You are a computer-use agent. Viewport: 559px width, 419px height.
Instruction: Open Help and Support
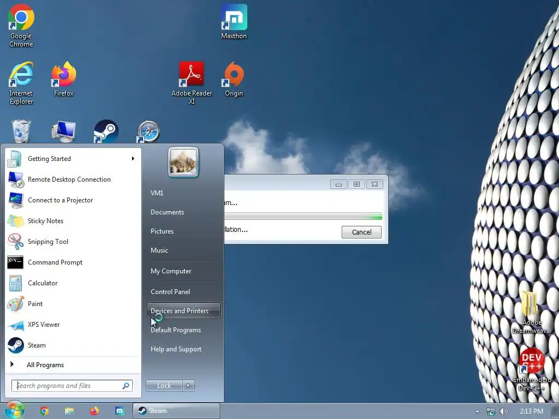tap(182, 349)
